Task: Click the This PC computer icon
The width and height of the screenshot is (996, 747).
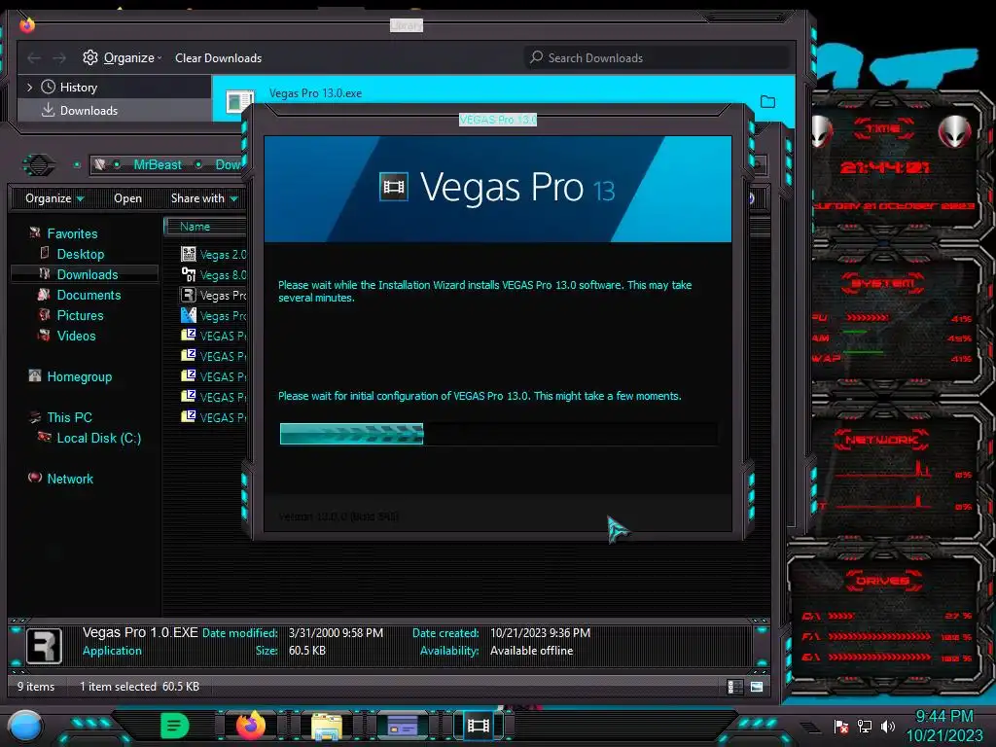Action: (35, 417)
